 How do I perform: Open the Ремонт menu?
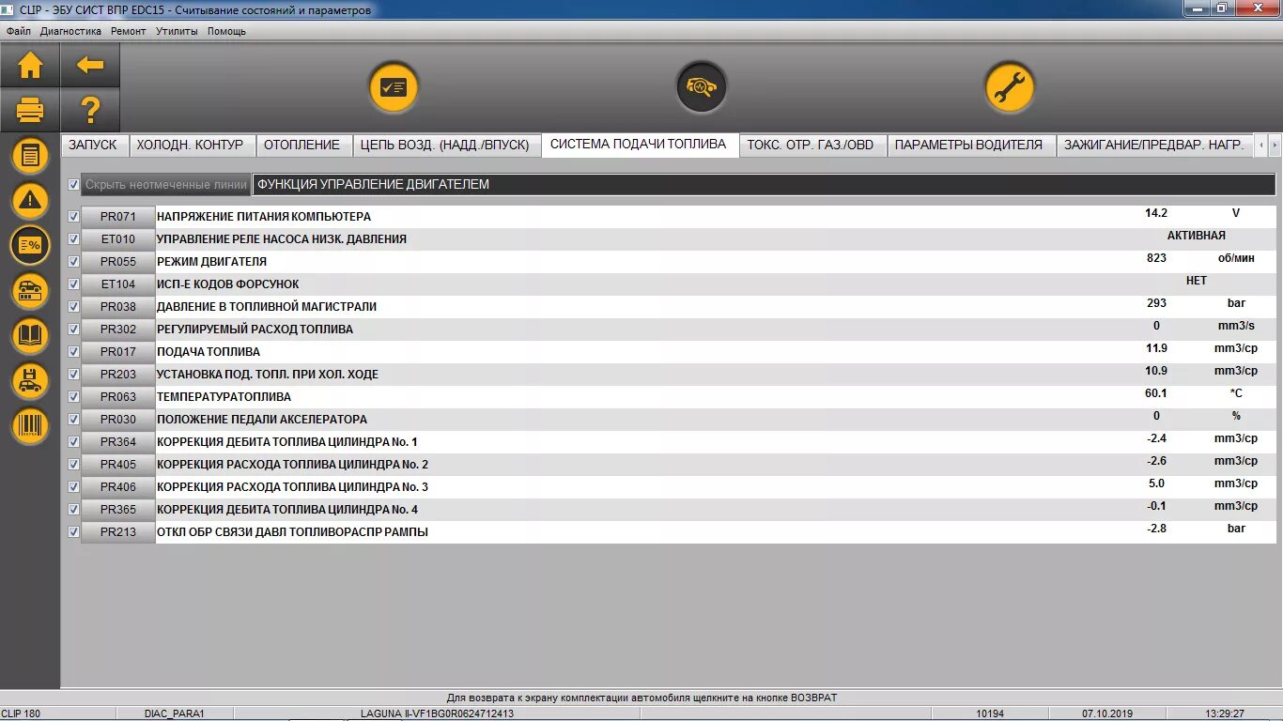[x=129, y=31]
